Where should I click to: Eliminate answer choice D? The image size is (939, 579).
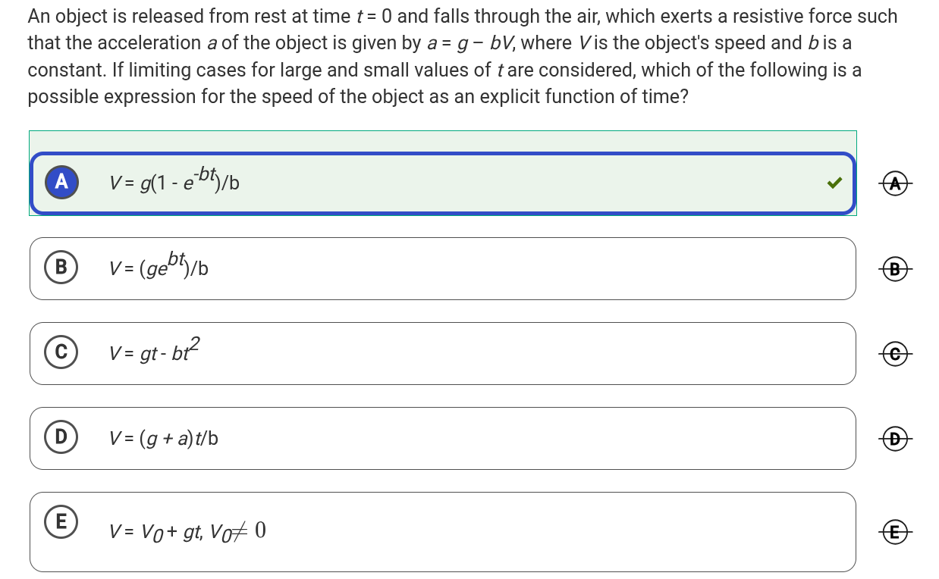pyautogui.click(x=896, y=437)
